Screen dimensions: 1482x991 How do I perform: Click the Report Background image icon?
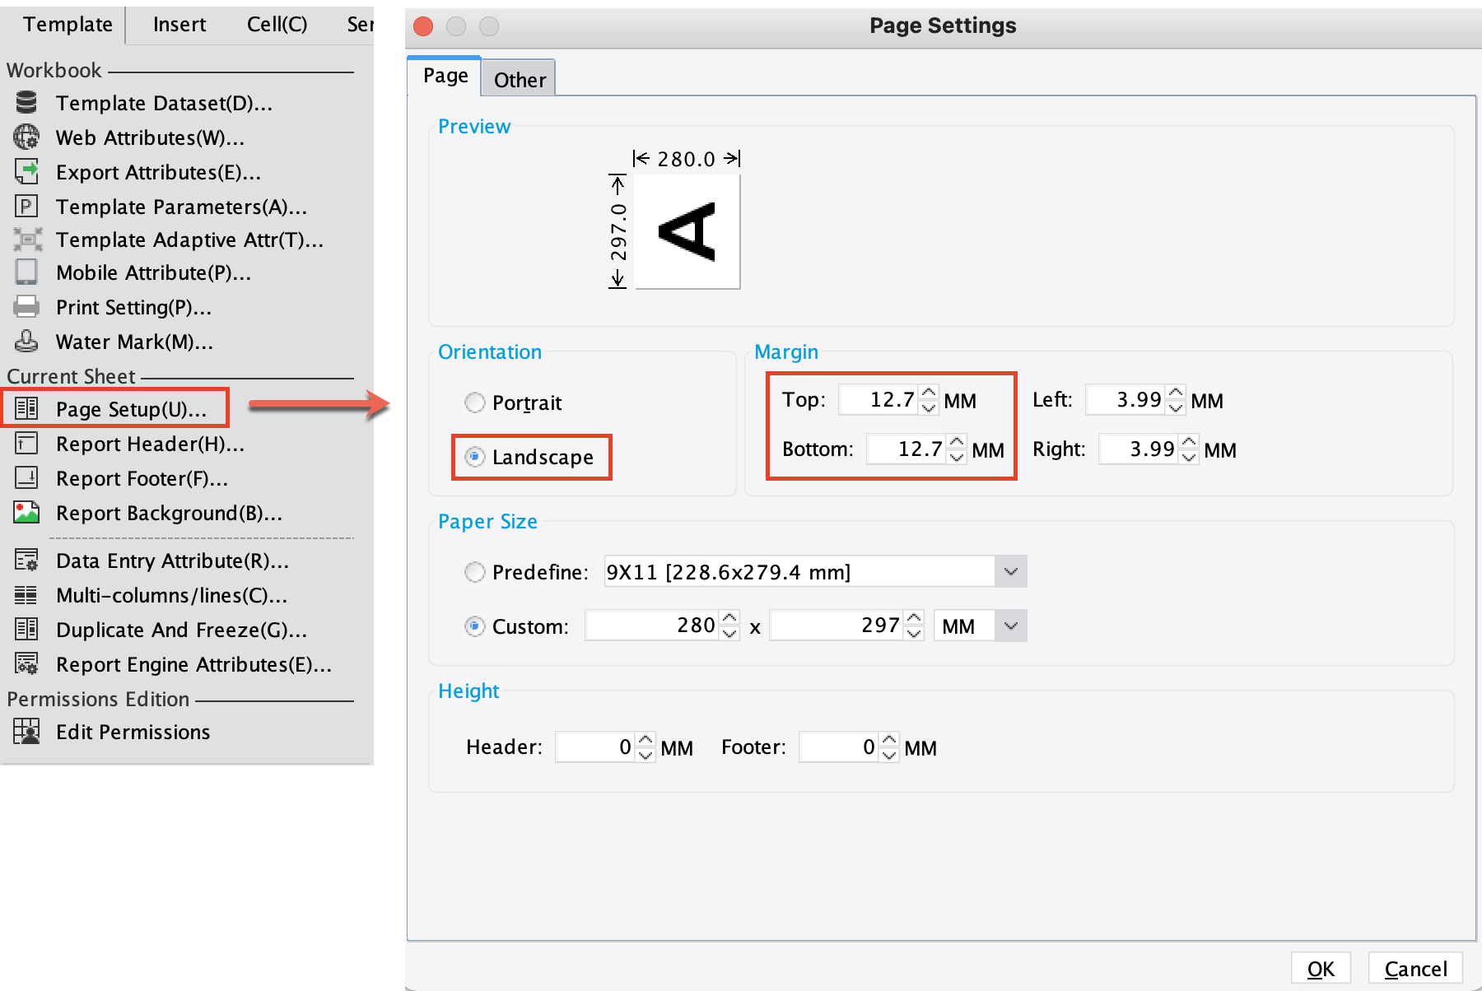click(26, 512)
